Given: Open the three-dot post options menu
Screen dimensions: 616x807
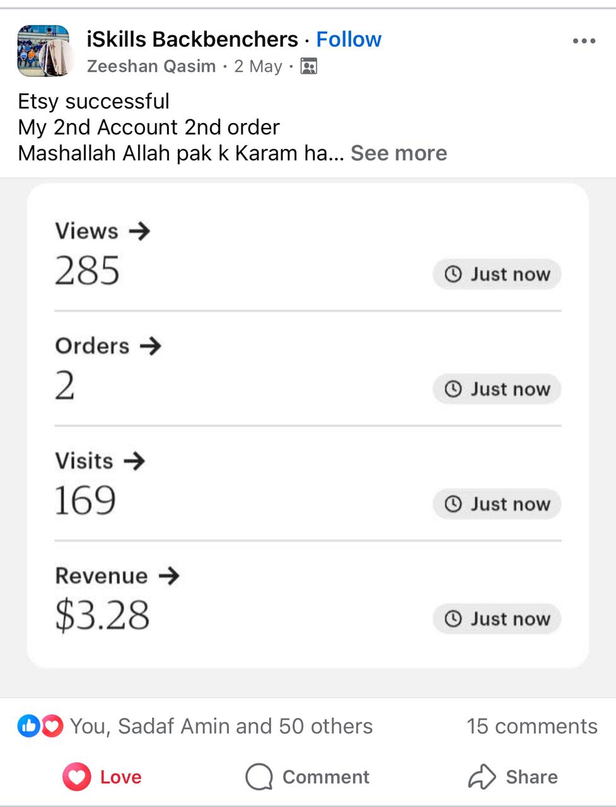Looking at the screenshot, I should click(584, 41).
